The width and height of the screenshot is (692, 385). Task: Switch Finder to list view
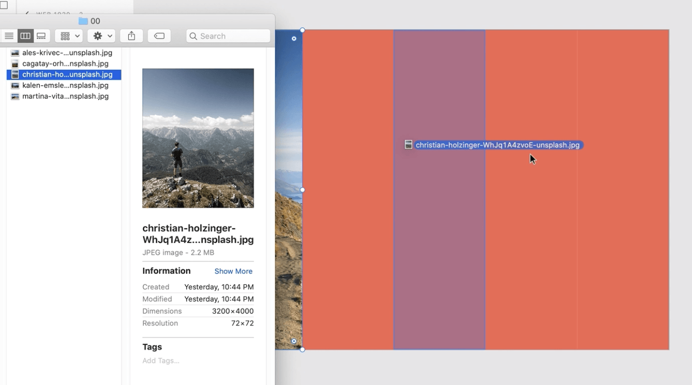coord(9,36)
